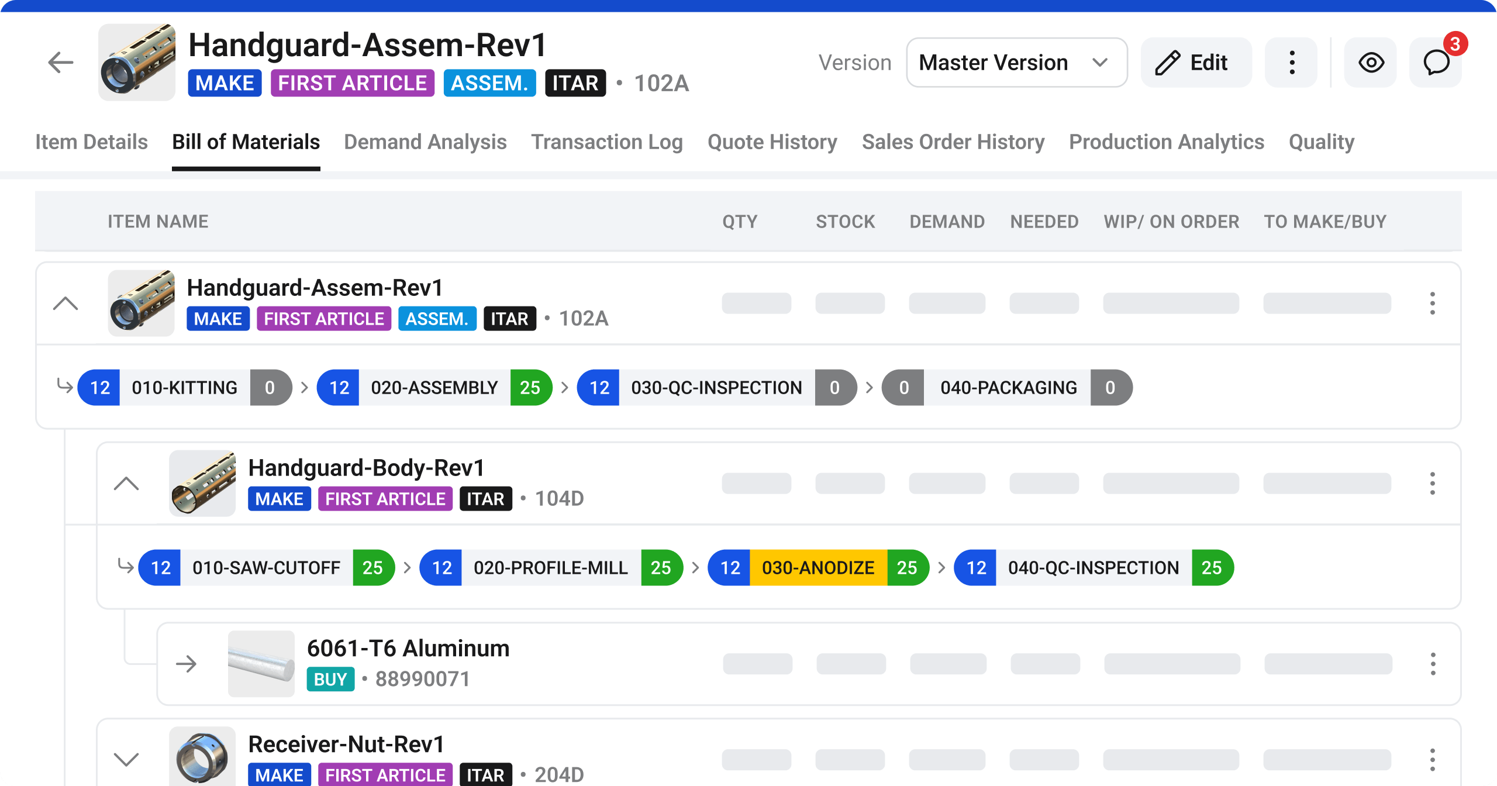The height and width of the screenshot is (786, 1497).
Task: Select the 030-QC-INSPECTION operation step
Action: [717, 387]
